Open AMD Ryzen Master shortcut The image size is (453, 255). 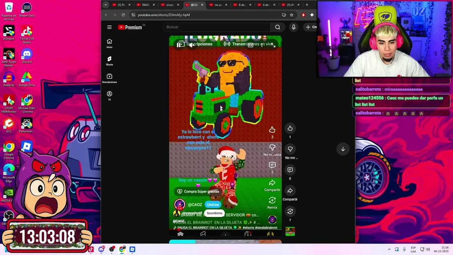point(9,58)
